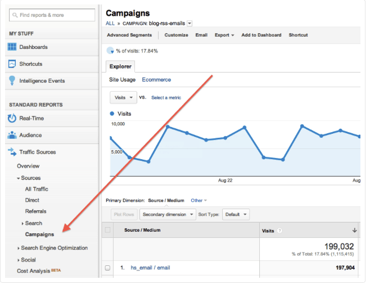Expand Search Engine Optimization section

coord(19,248)
